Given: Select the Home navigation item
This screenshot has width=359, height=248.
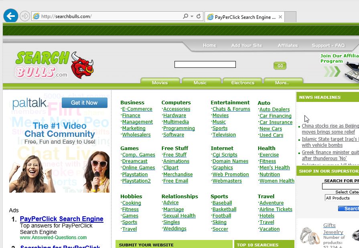Looking at the screenshot, I should [x=209, y=45].
